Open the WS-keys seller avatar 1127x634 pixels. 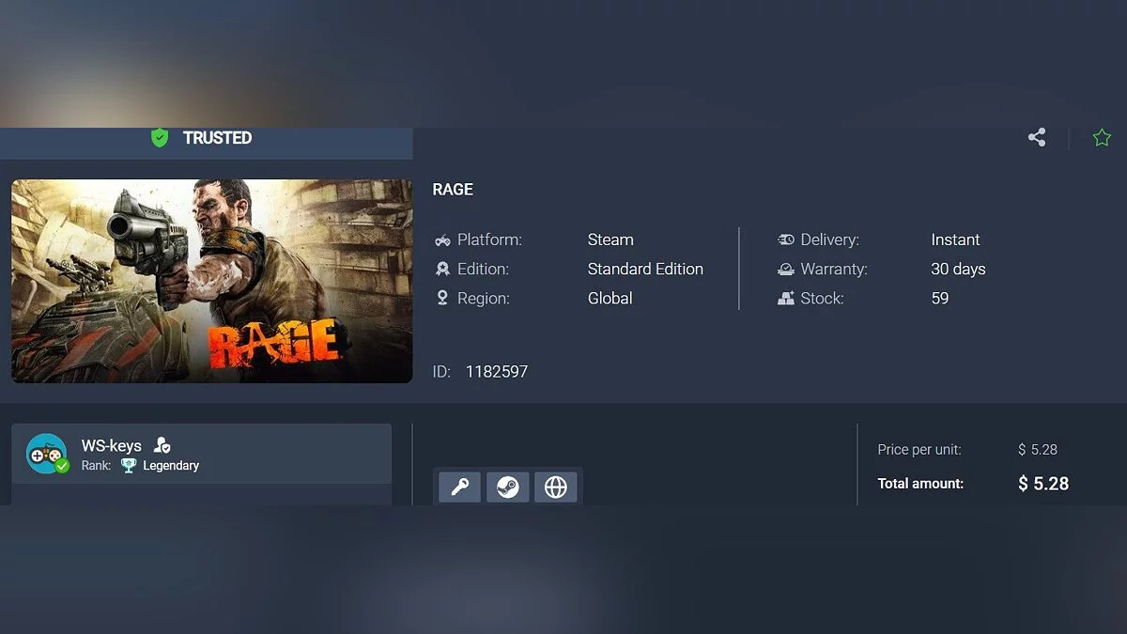[47, 454]
